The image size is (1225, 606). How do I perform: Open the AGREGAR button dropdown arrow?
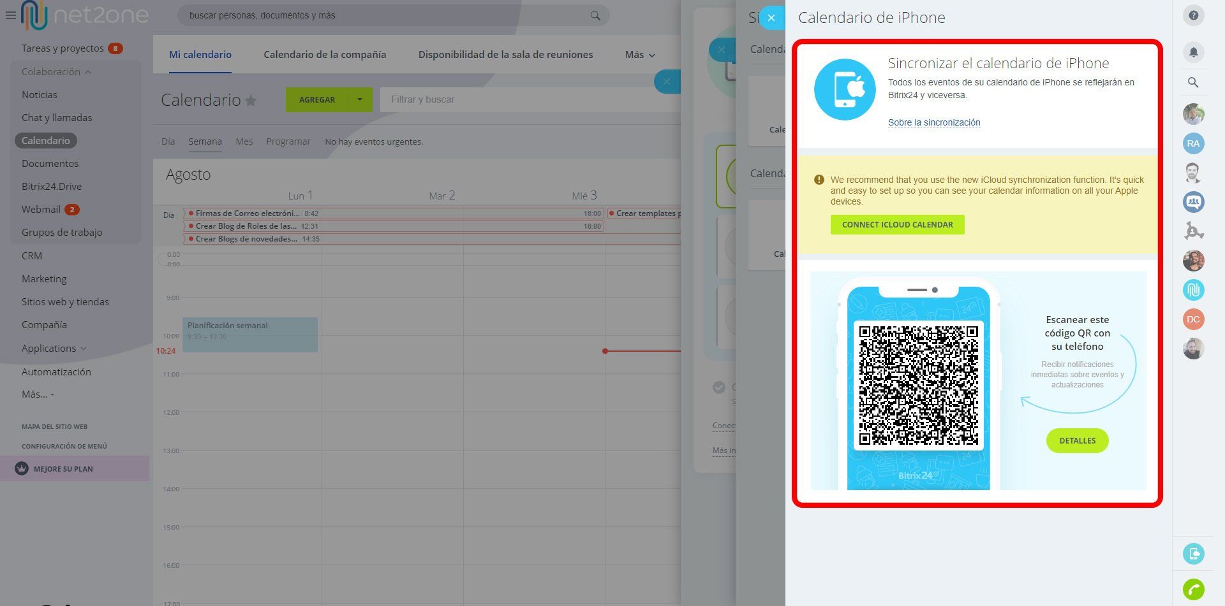coord(360,99)
